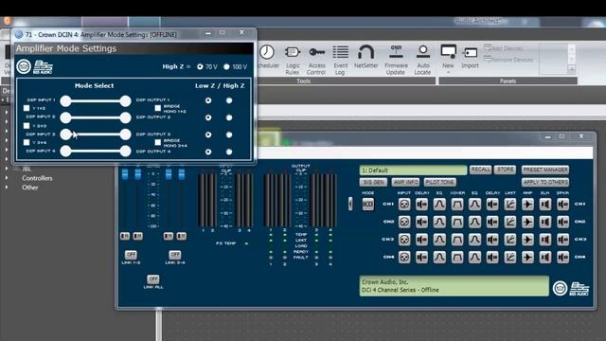Set DSP Output 1 to High Z
606x341 pixels.
pyautogui.click(x=229, y=100)
